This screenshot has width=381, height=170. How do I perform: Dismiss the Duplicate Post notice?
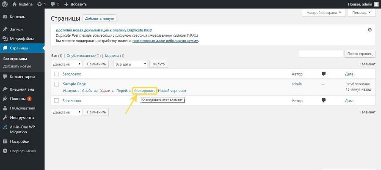370,30
